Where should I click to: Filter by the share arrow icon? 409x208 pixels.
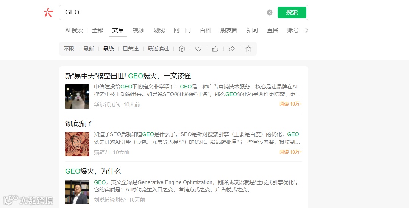tap(232, 49)
